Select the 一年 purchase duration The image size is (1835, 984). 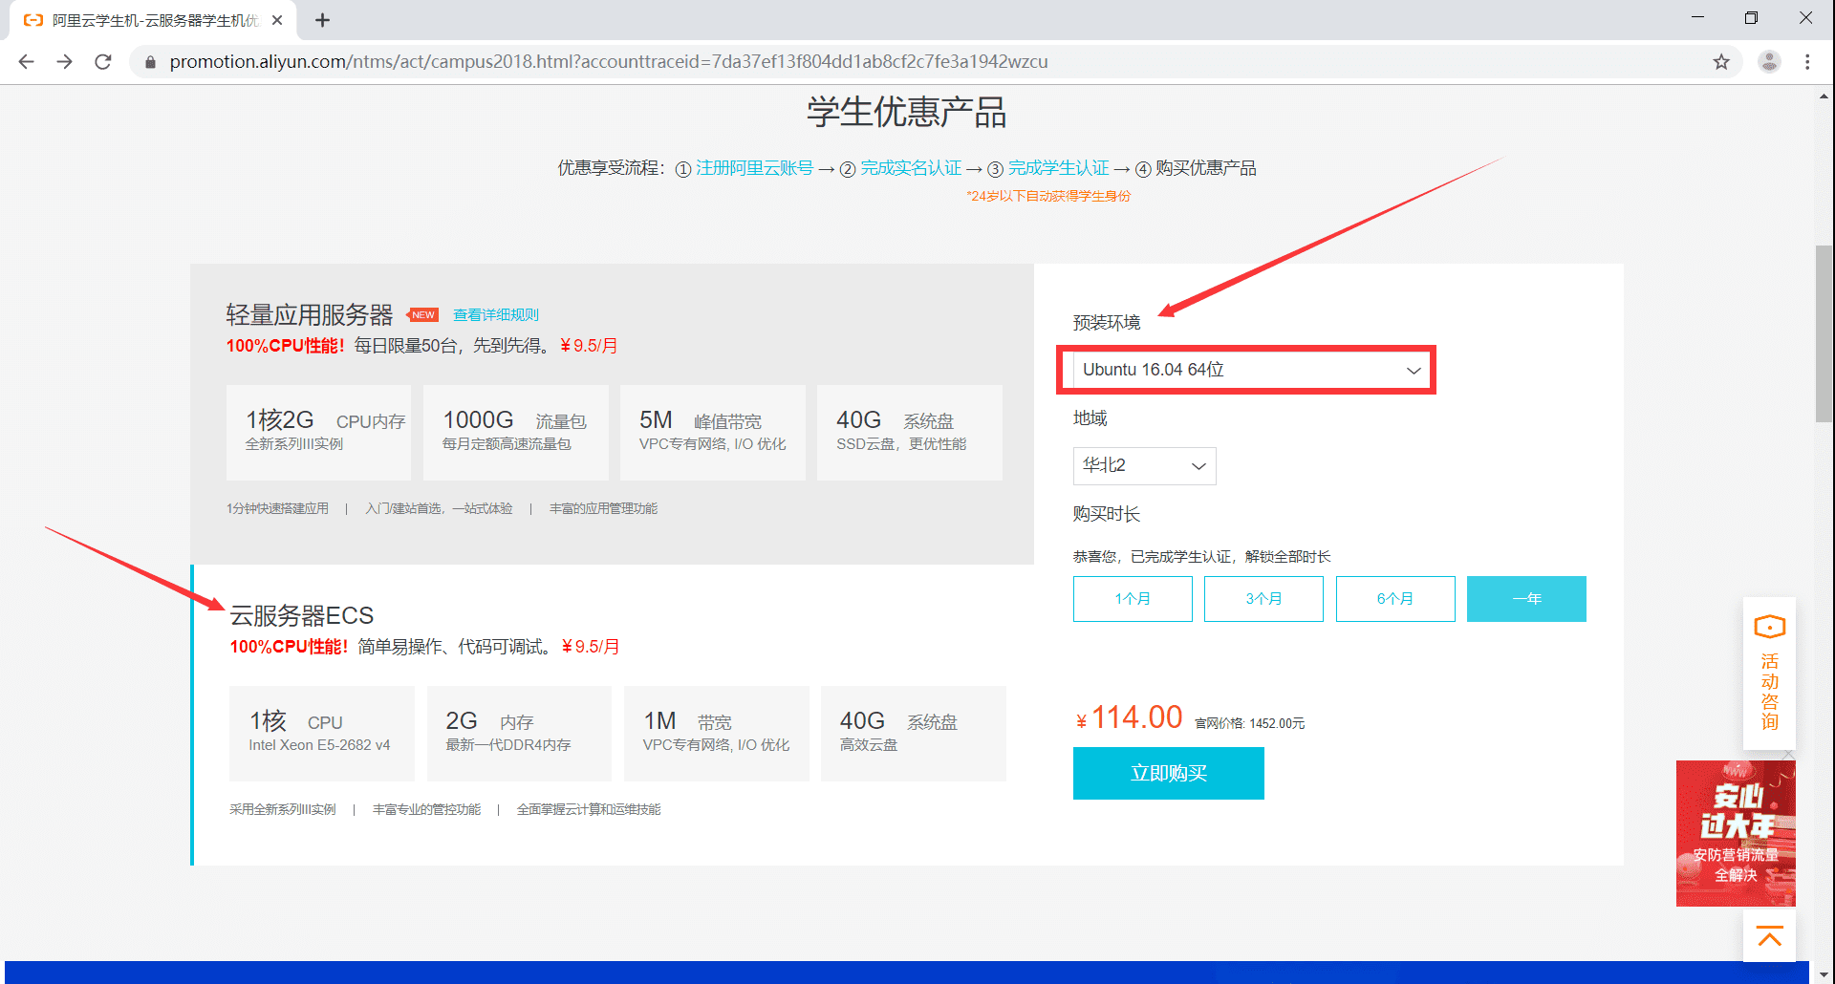[1526, 599]
